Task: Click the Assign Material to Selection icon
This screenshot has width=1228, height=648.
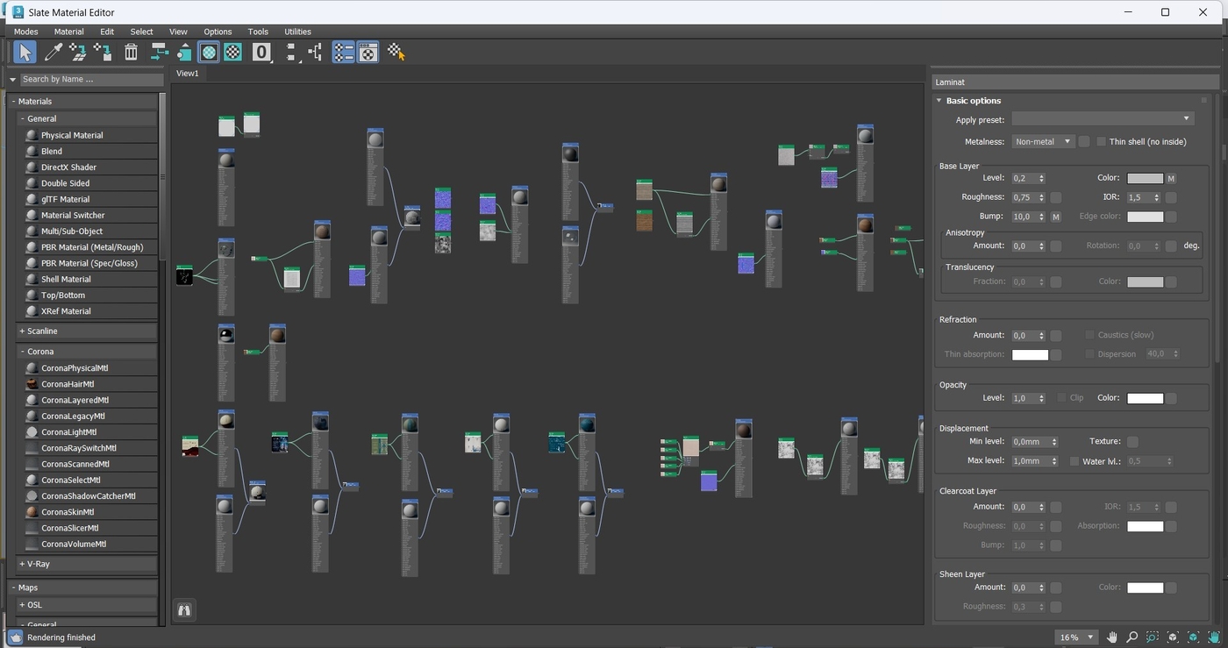Action: pyautogui.click(x=103, y=53)
